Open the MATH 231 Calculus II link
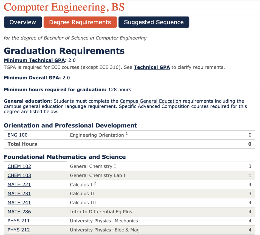 19,194
